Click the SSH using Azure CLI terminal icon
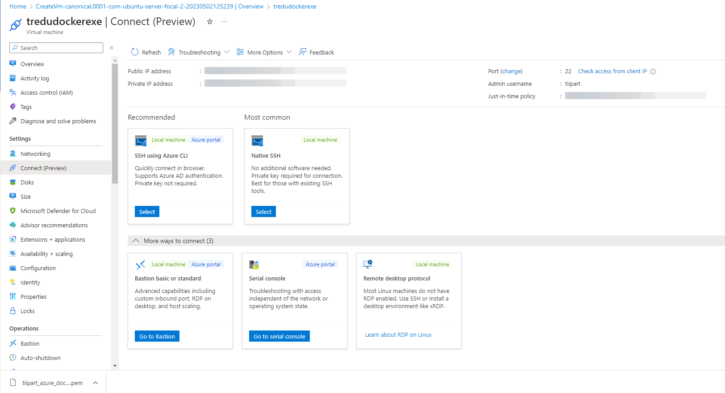Screen dimensions: 725x393 pos(141,141)
